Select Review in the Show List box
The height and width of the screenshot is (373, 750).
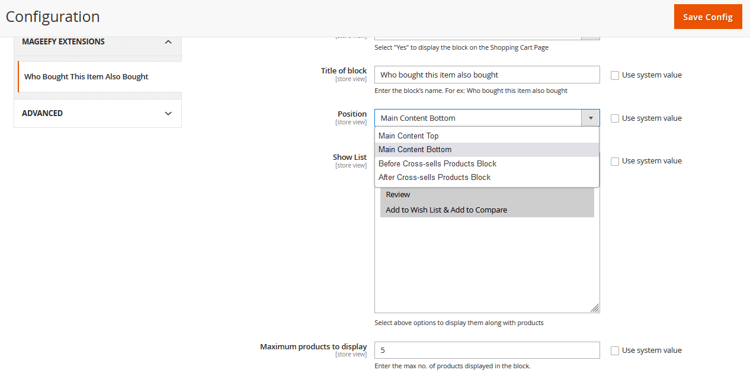coord(398,195)
